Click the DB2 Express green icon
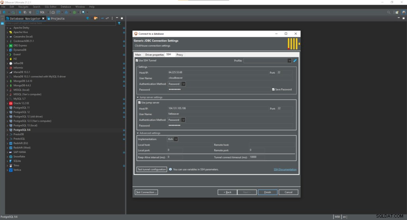Image resolution: width=407 pixels, height=220 pixels. [x=11, y=46]
